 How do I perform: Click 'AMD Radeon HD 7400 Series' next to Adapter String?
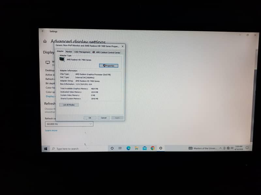pos(87,81)
